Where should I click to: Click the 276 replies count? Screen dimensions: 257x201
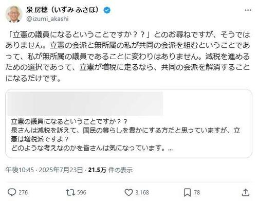click(x=23, y=192)
